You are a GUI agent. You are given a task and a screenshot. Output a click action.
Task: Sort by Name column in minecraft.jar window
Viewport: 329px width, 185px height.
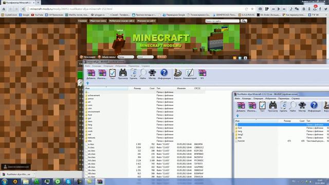(x=106, y=88)
